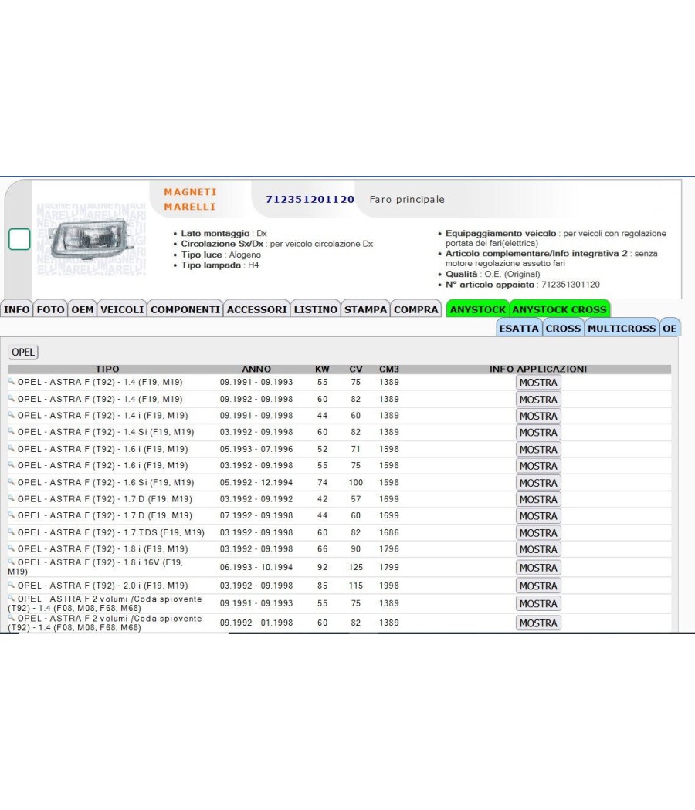Show applications for the Astra 1.4 Si row

538,432
